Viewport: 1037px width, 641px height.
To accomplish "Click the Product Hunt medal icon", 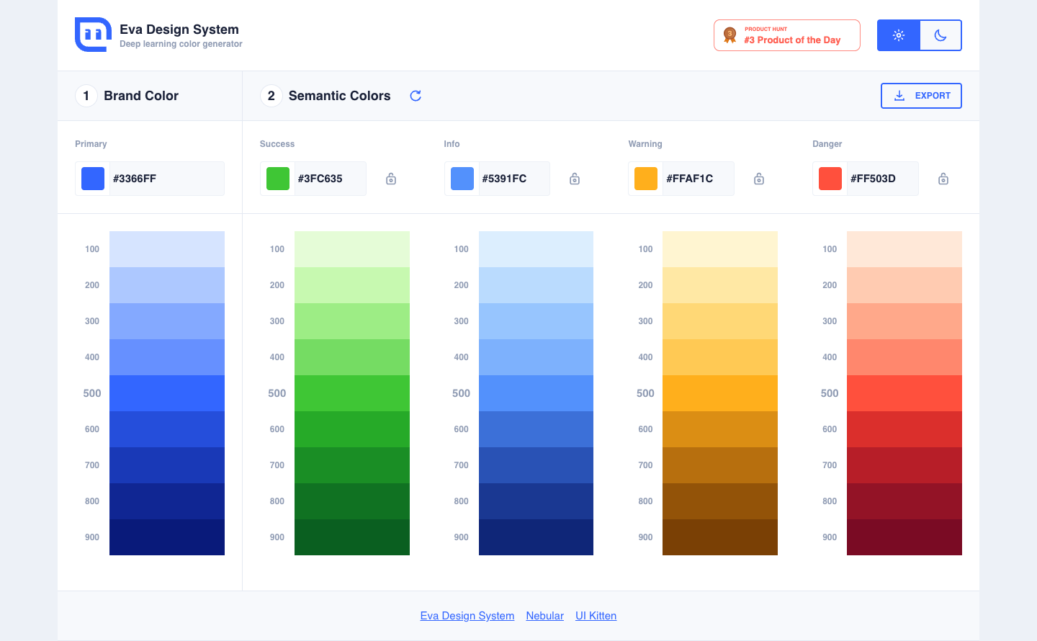I will (730, 34).
